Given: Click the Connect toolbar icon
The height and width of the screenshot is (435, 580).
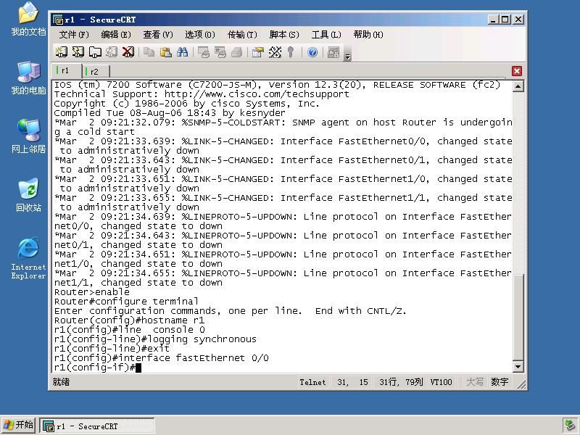Looking at the screenshot, I should click(x=62, y=52).
